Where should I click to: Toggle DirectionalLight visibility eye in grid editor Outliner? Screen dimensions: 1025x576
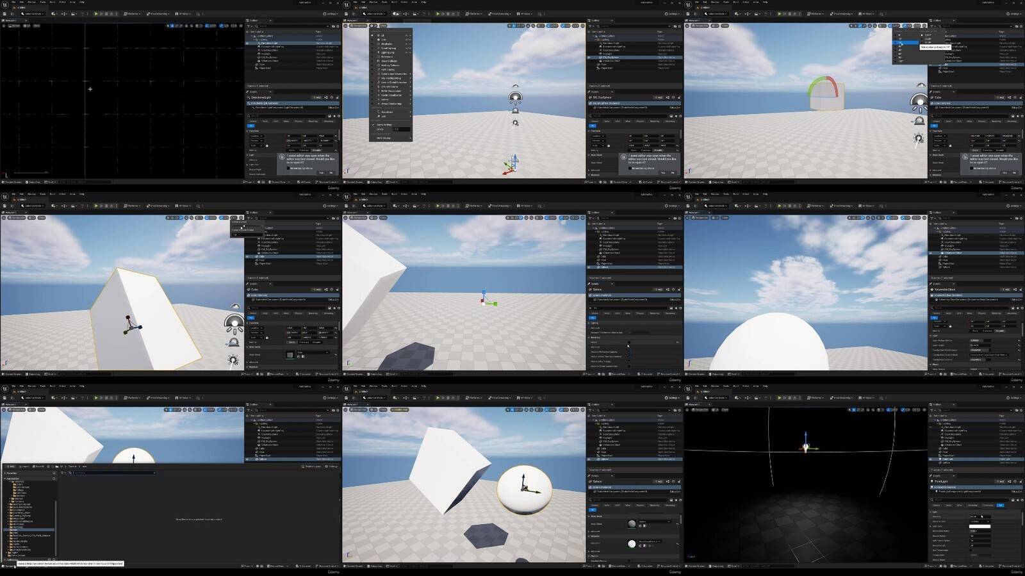[247, 43]
